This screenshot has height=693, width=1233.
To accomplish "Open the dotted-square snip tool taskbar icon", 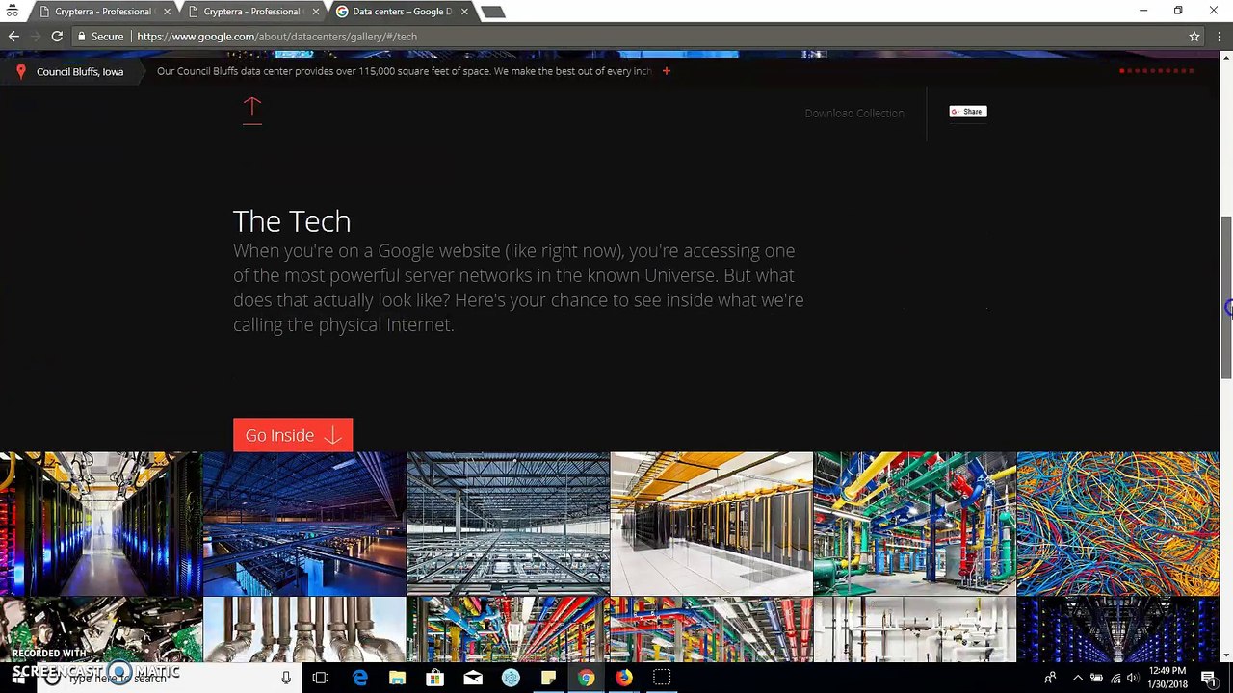I will [662, 678].
